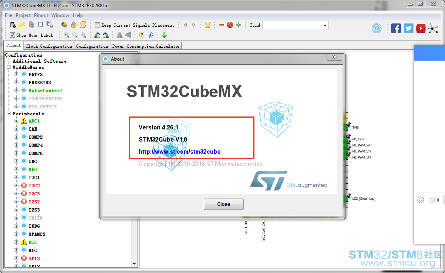Click the second green rotate chip icon
445x273 pixels.
coord(106,35)
